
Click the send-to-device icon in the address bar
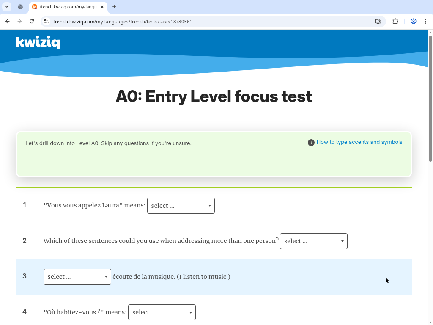point(378,21)
